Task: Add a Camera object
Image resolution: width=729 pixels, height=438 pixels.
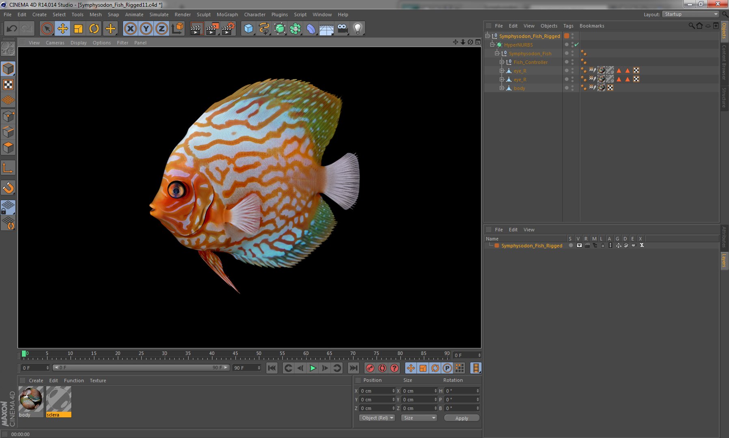Action: 342,28
